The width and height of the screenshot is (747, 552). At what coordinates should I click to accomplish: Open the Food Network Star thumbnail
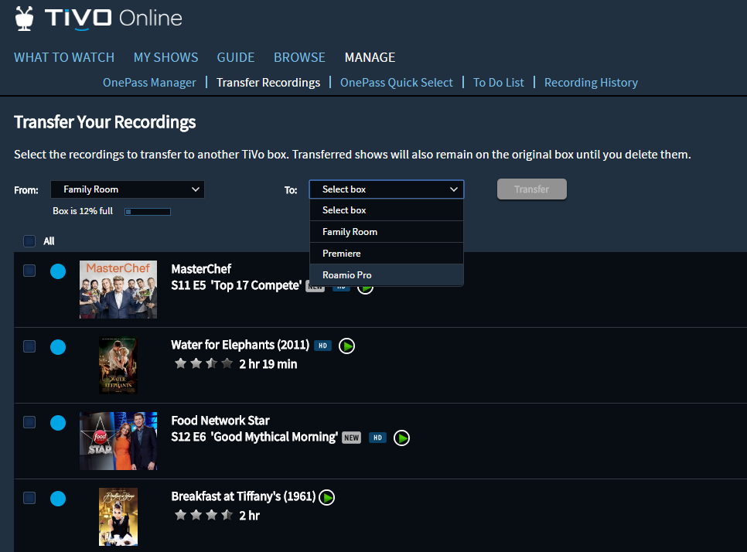(x=118, y=441)
